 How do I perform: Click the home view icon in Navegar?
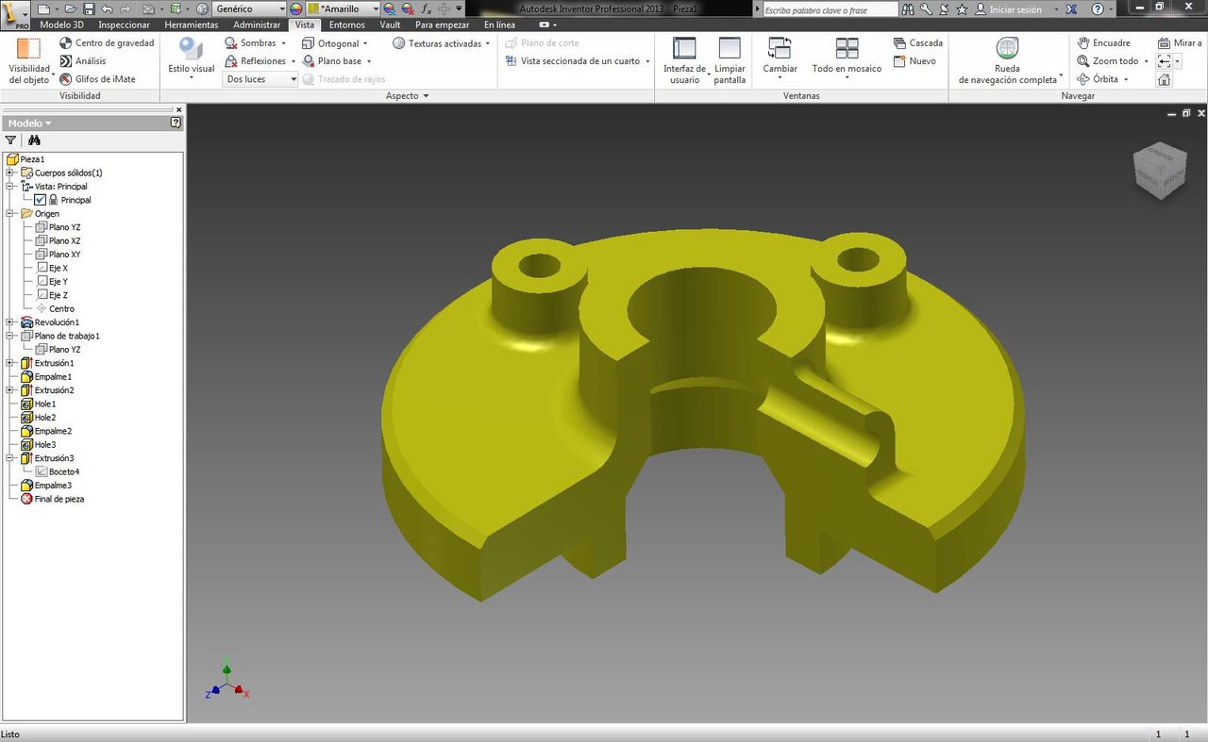pyautogui.click(x=1165, y=79)
